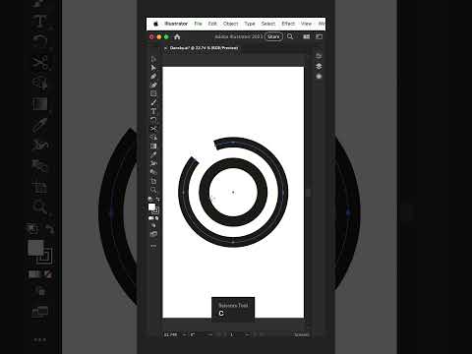Select the open document tab
This screenshot has width=472, height=354.
(204, 48)
